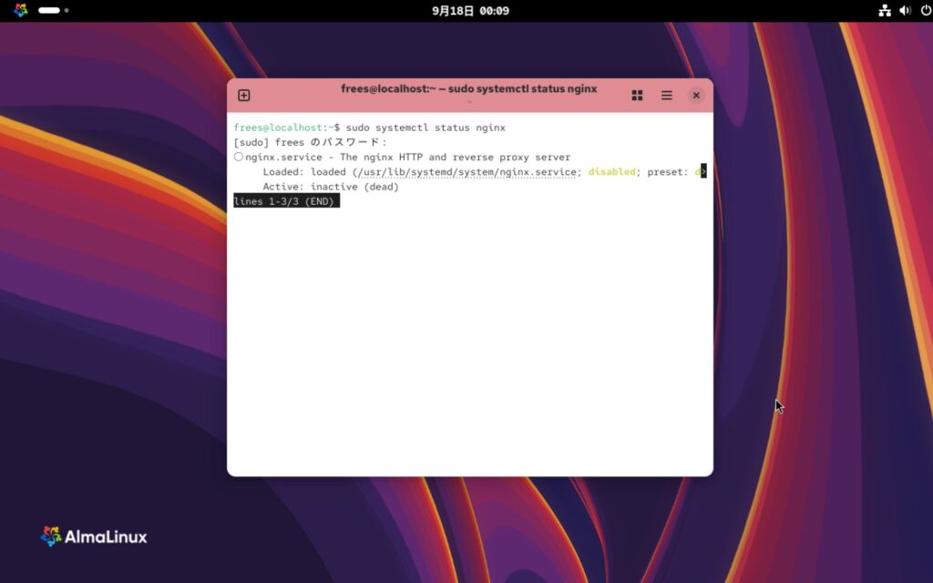Click the AlmaLinux logo in top bar
Image resolution: width=933 pixels, height=583 pixels.
tap(20, 11)
